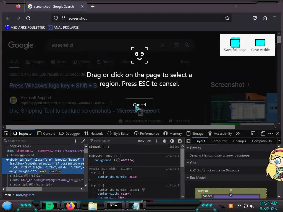Screen dimensions: 283x212
Task: Toggle print media simulation
Action: 180,141
